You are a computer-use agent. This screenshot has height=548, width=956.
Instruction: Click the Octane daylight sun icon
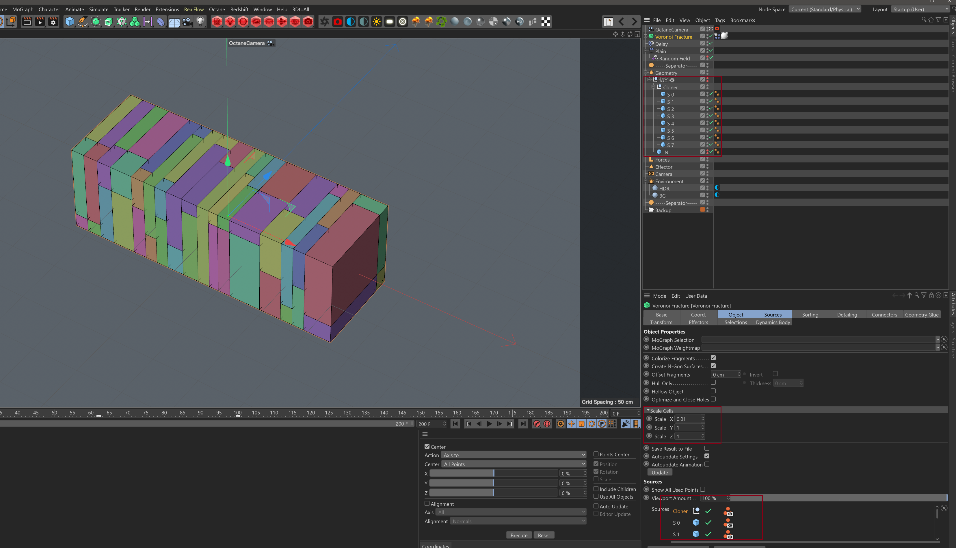pos(376,22)
